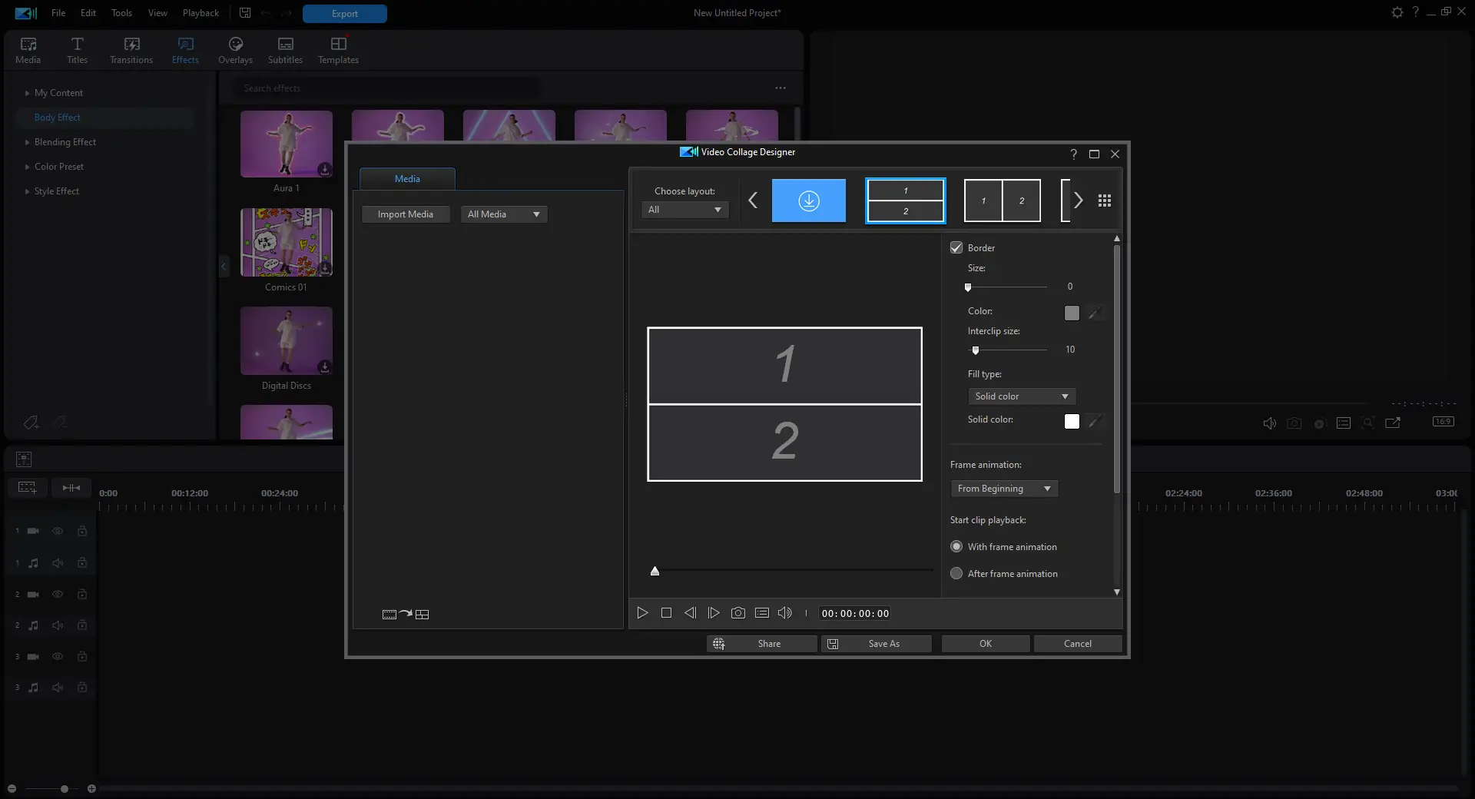Pick solid fill color with eyedropper

point(1095,421)
